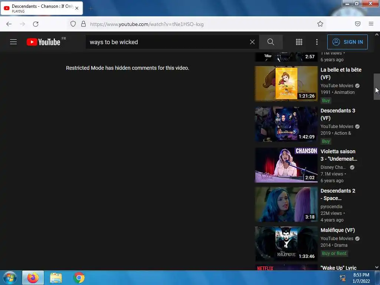
Task: Click the taskbar clock showing 8:53 PM
Action: (361, 278)
